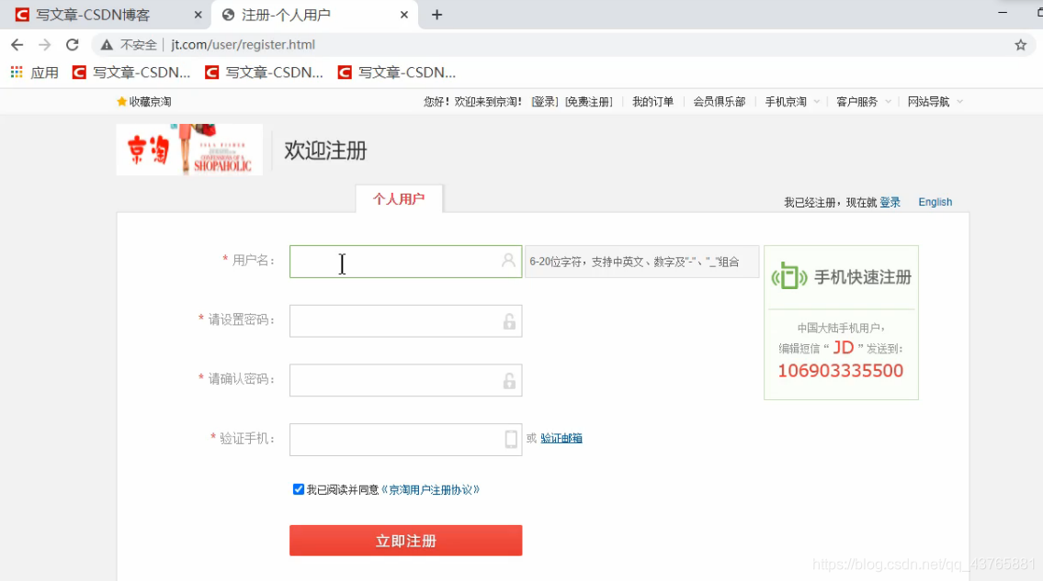
Task: Click the 106903335500 number text
Action: pyautogui.click(x=840, y=371)
